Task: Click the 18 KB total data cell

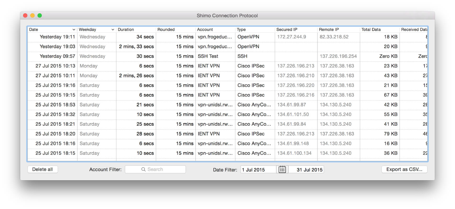Action: coord(391,37)
